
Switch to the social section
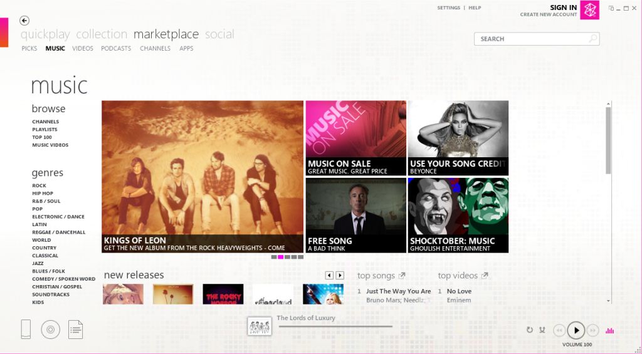point(219,34)
